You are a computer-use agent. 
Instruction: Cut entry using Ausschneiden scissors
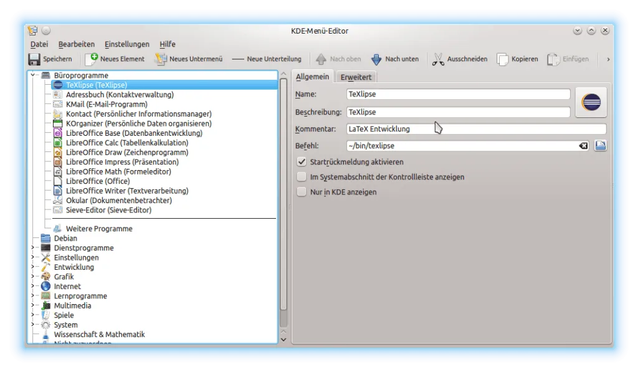click(x=438, y=59)
